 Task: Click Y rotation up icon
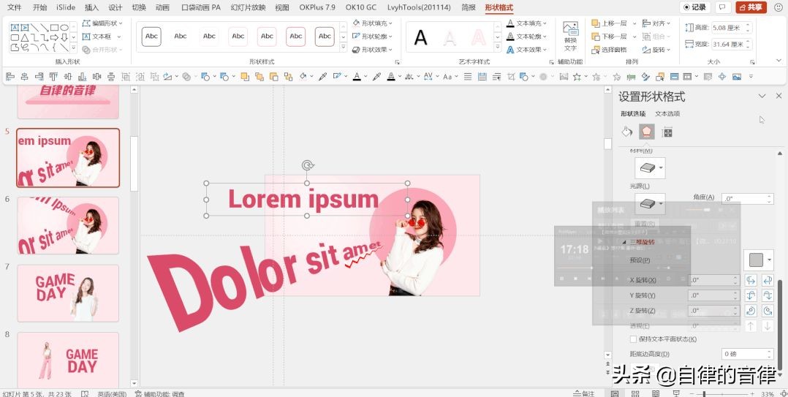pos(751,295)
